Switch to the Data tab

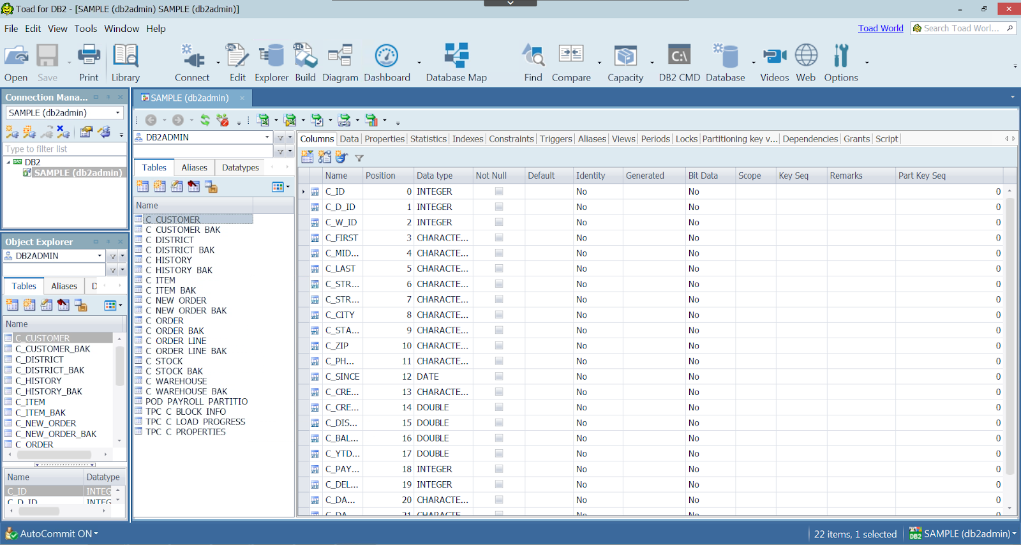349,138
